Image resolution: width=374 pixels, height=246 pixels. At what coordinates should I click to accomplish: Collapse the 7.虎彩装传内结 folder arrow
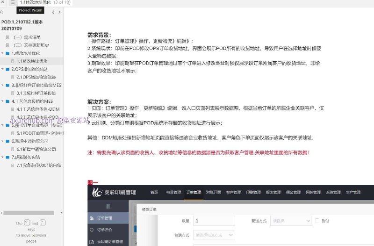click(x=2, y=157)
